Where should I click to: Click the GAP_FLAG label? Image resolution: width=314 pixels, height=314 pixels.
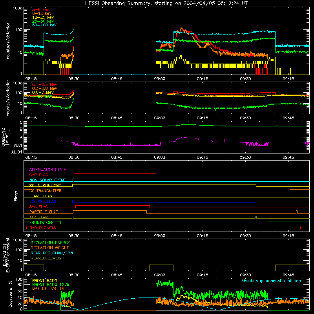pos(38,175)
